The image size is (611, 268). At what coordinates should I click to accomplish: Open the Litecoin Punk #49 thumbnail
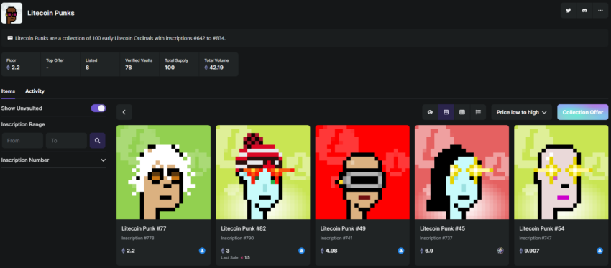pyautogui.click(x=362, y=172)
